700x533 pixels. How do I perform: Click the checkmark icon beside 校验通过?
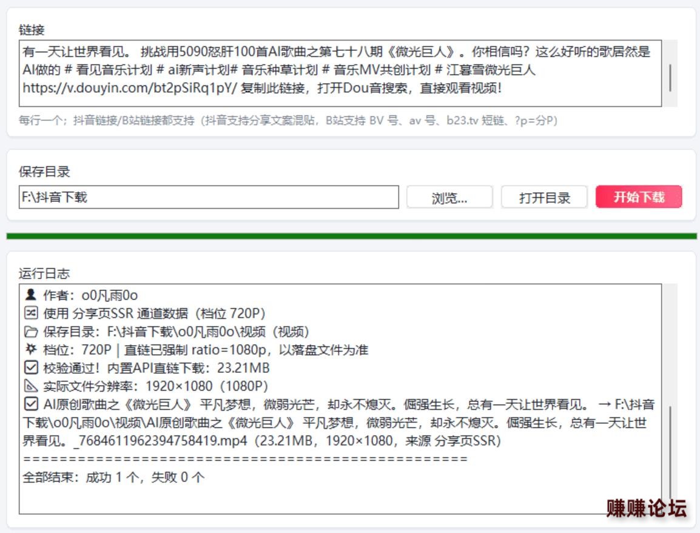[31, 367]
